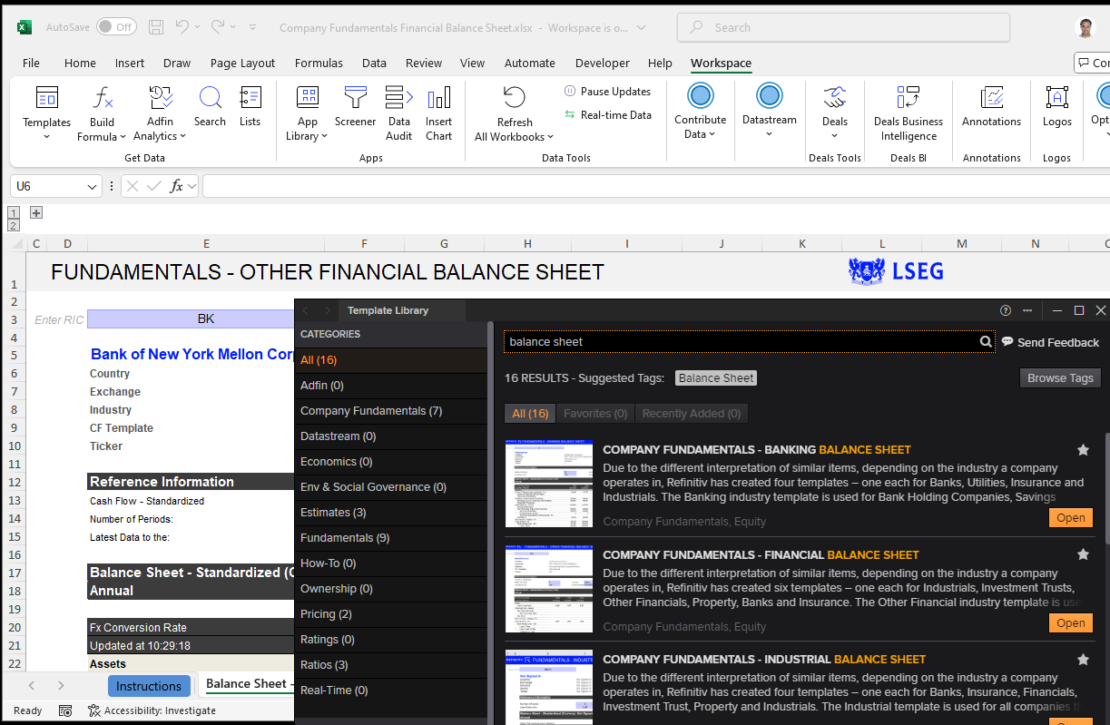
Task: Open the Datastream tool
Action: pyautogui.click(x=769, y=111)
